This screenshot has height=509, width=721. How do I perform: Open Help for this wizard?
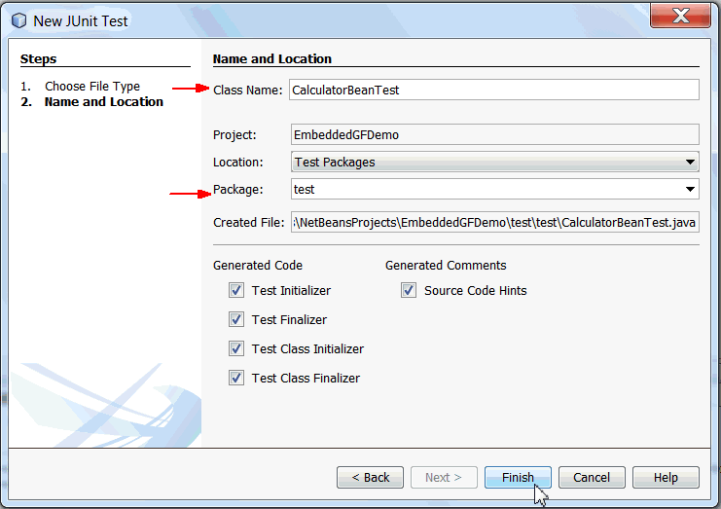click(666, 478)
